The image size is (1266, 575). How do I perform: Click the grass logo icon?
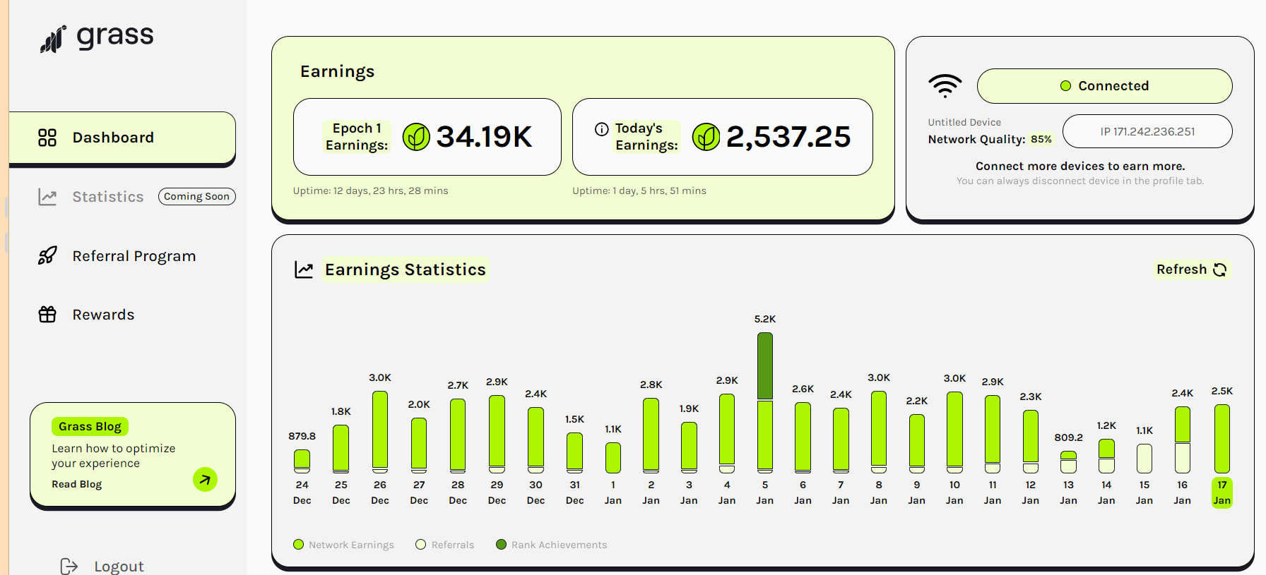[x=53, y=39]
